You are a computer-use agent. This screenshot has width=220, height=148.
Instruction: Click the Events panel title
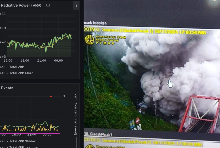(7, 88)
